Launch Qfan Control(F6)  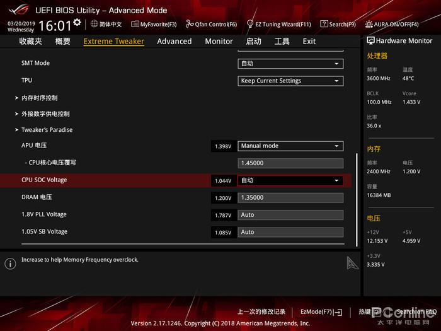211,25
